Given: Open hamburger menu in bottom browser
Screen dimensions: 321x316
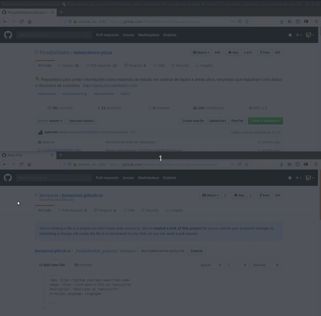Looking at the screenshot, I should 316,164.
